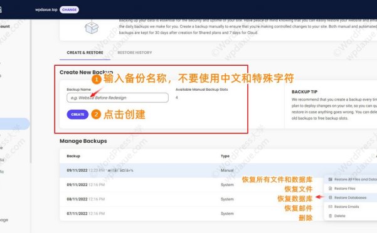Click the CHANGE button beside wpdaxue.top
377x233 pixels.
(69, 9)
